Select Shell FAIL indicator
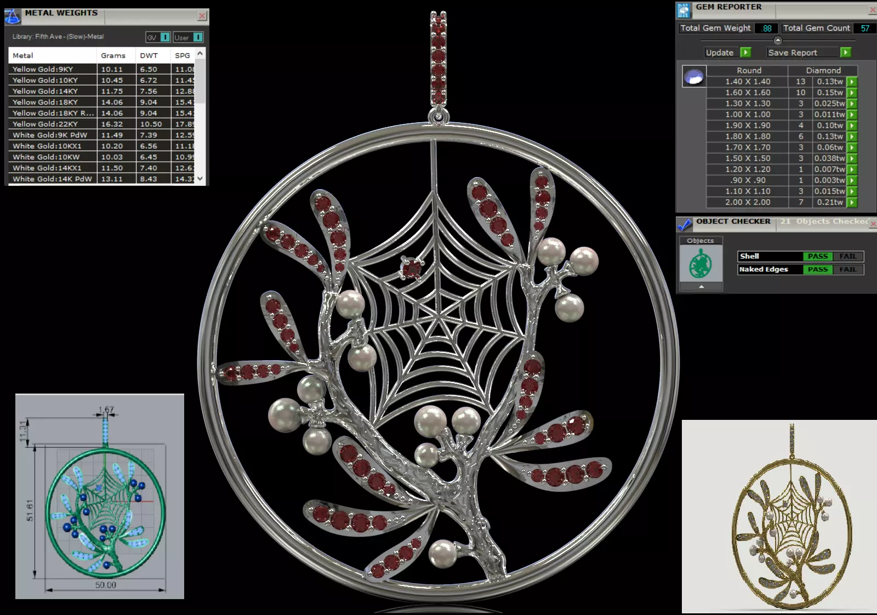 pos(848,256)
